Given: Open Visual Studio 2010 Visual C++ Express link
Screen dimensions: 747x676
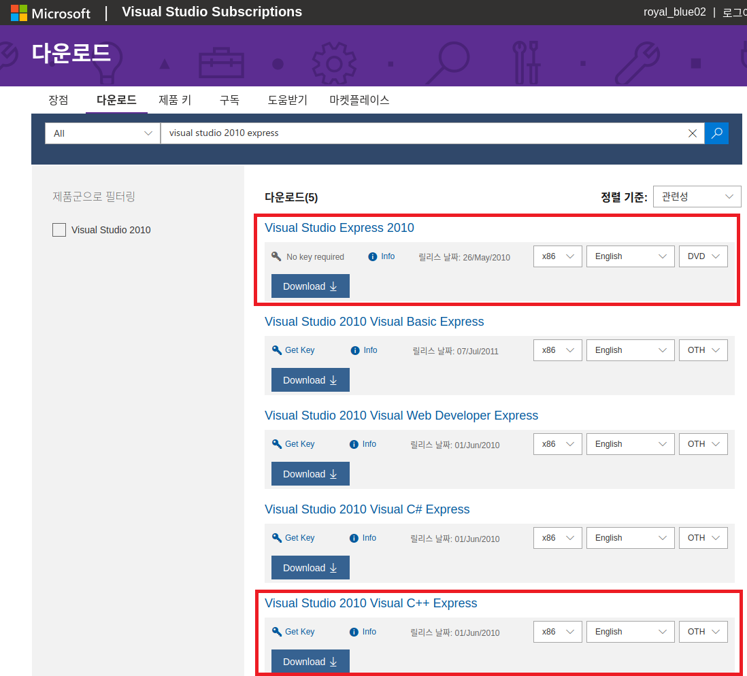Looking at the screenshot, I should tap(371, 603).
